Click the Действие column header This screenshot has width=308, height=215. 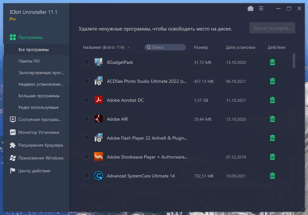click(276, 47)
